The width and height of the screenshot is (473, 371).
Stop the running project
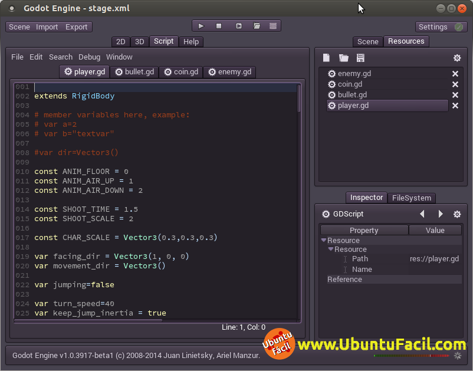click(x=219, y=26)
